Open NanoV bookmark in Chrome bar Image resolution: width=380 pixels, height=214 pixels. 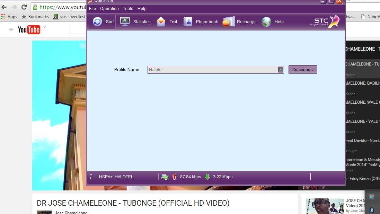click(x=370, y=17)
